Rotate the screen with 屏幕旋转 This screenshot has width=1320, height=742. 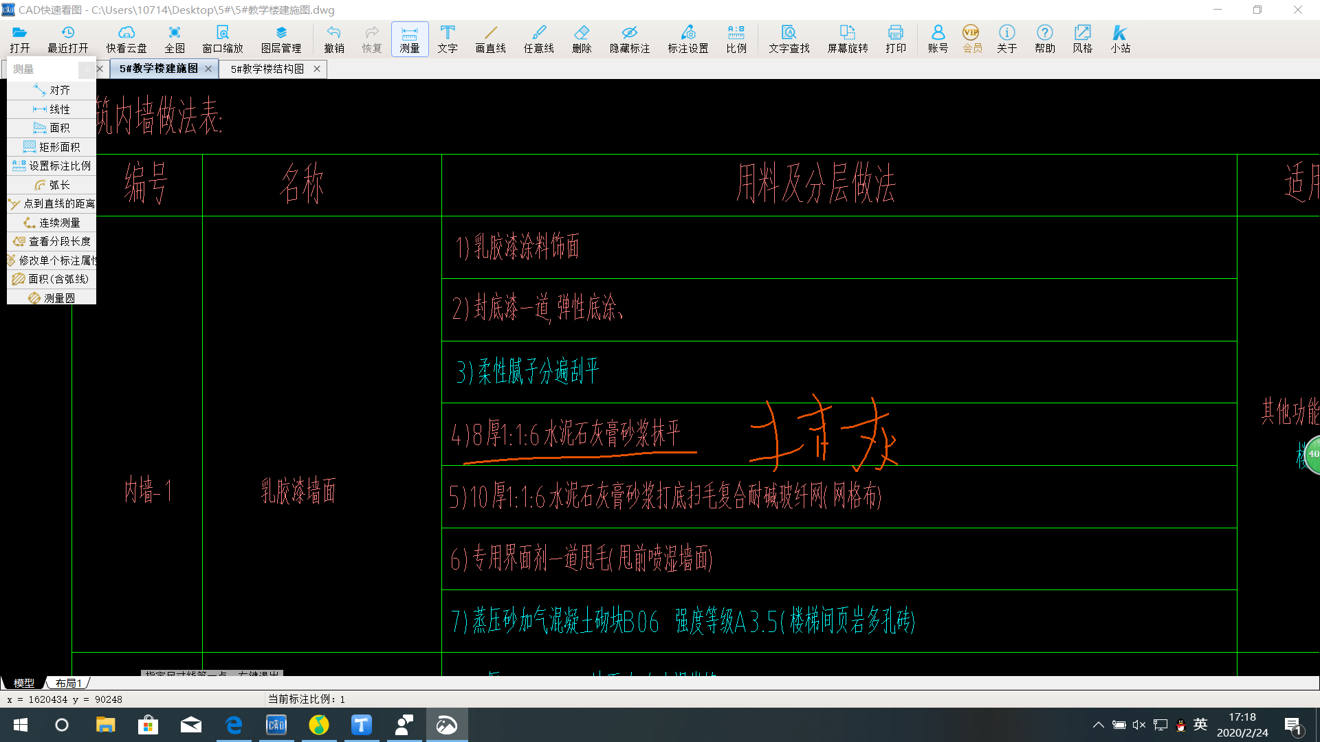848,39
